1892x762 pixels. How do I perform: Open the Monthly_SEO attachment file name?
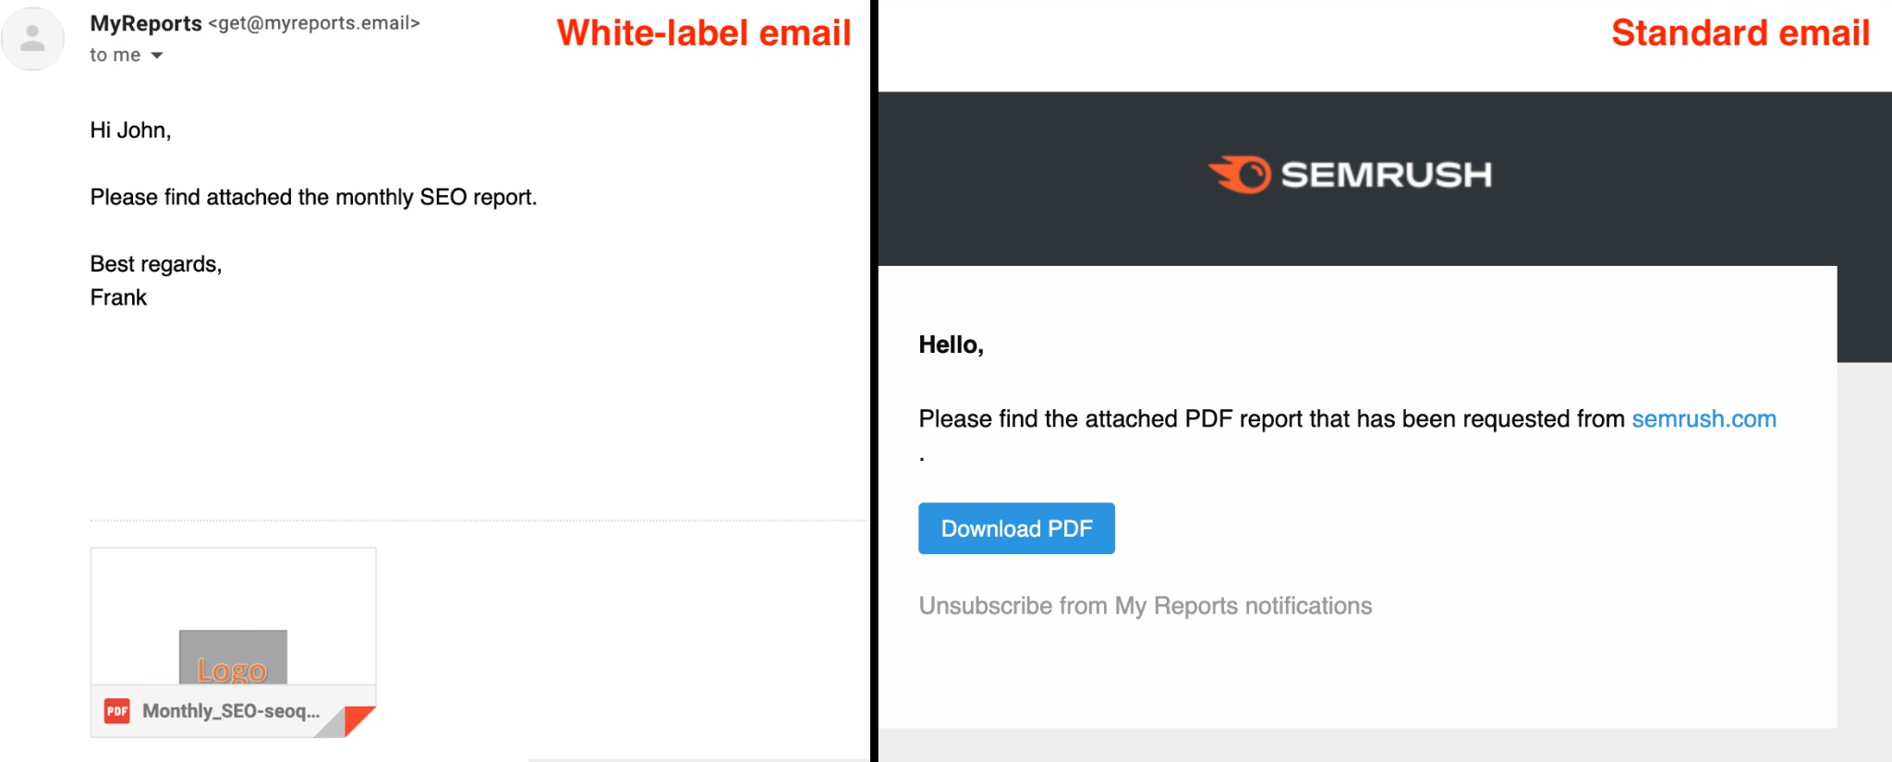[231, 710]
